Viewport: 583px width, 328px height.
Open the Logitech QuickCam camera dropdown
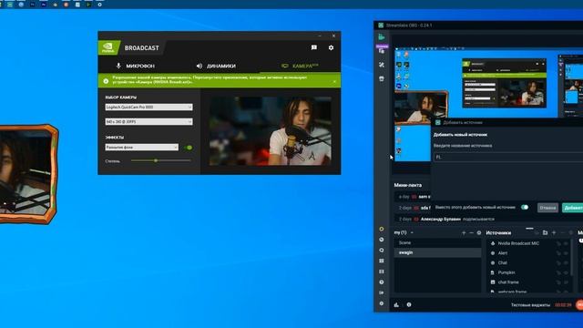pyautogui.click(x=148, y=108)
